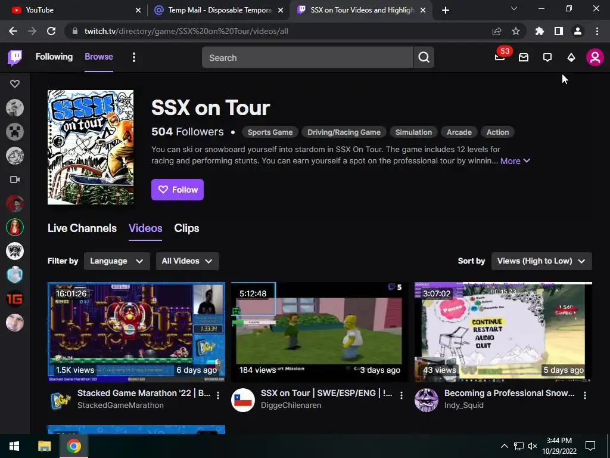Open the Browse page
Viewport: 610px width, 458px height.
99,57
